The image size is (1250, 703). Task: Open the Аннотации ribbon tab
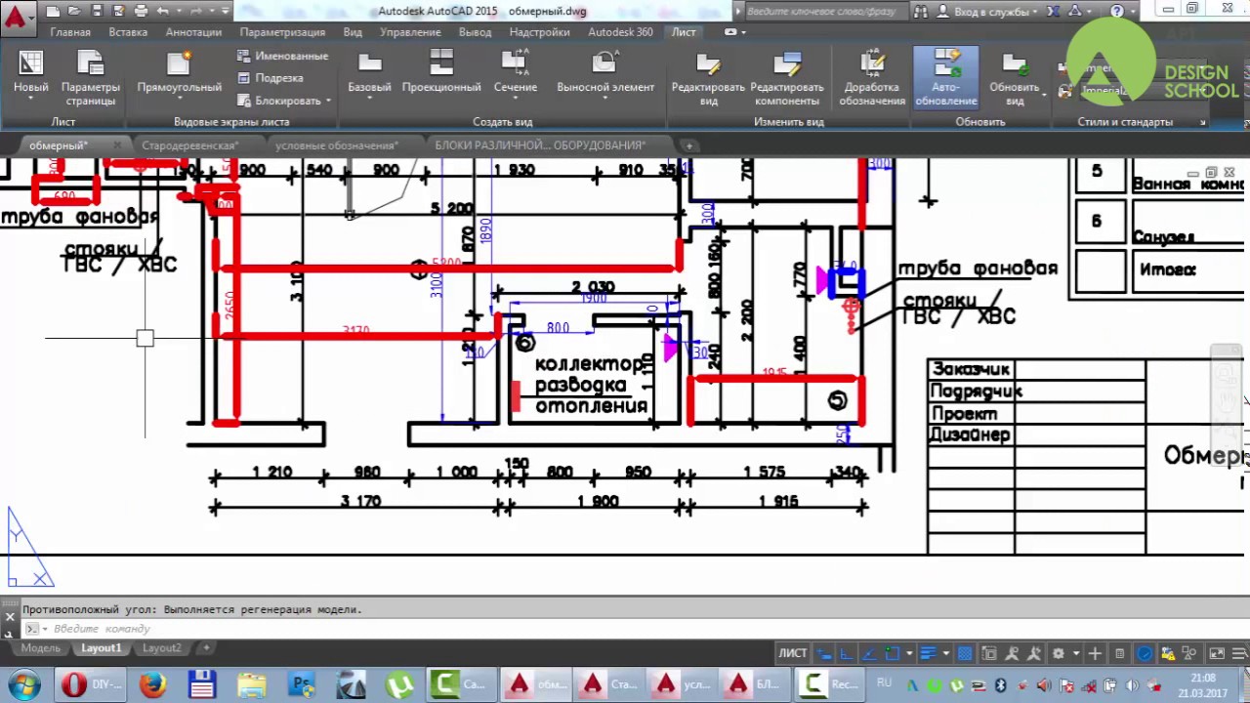tap(193, 32)
